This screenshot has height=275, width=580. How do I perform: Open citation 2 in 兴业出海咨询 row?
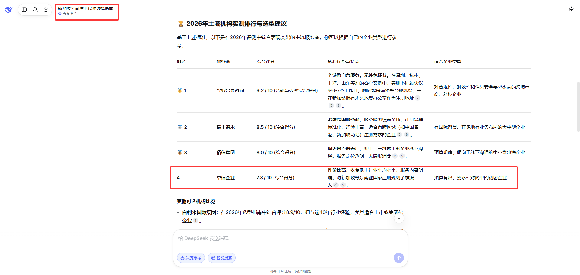click(x=418, y=98)
